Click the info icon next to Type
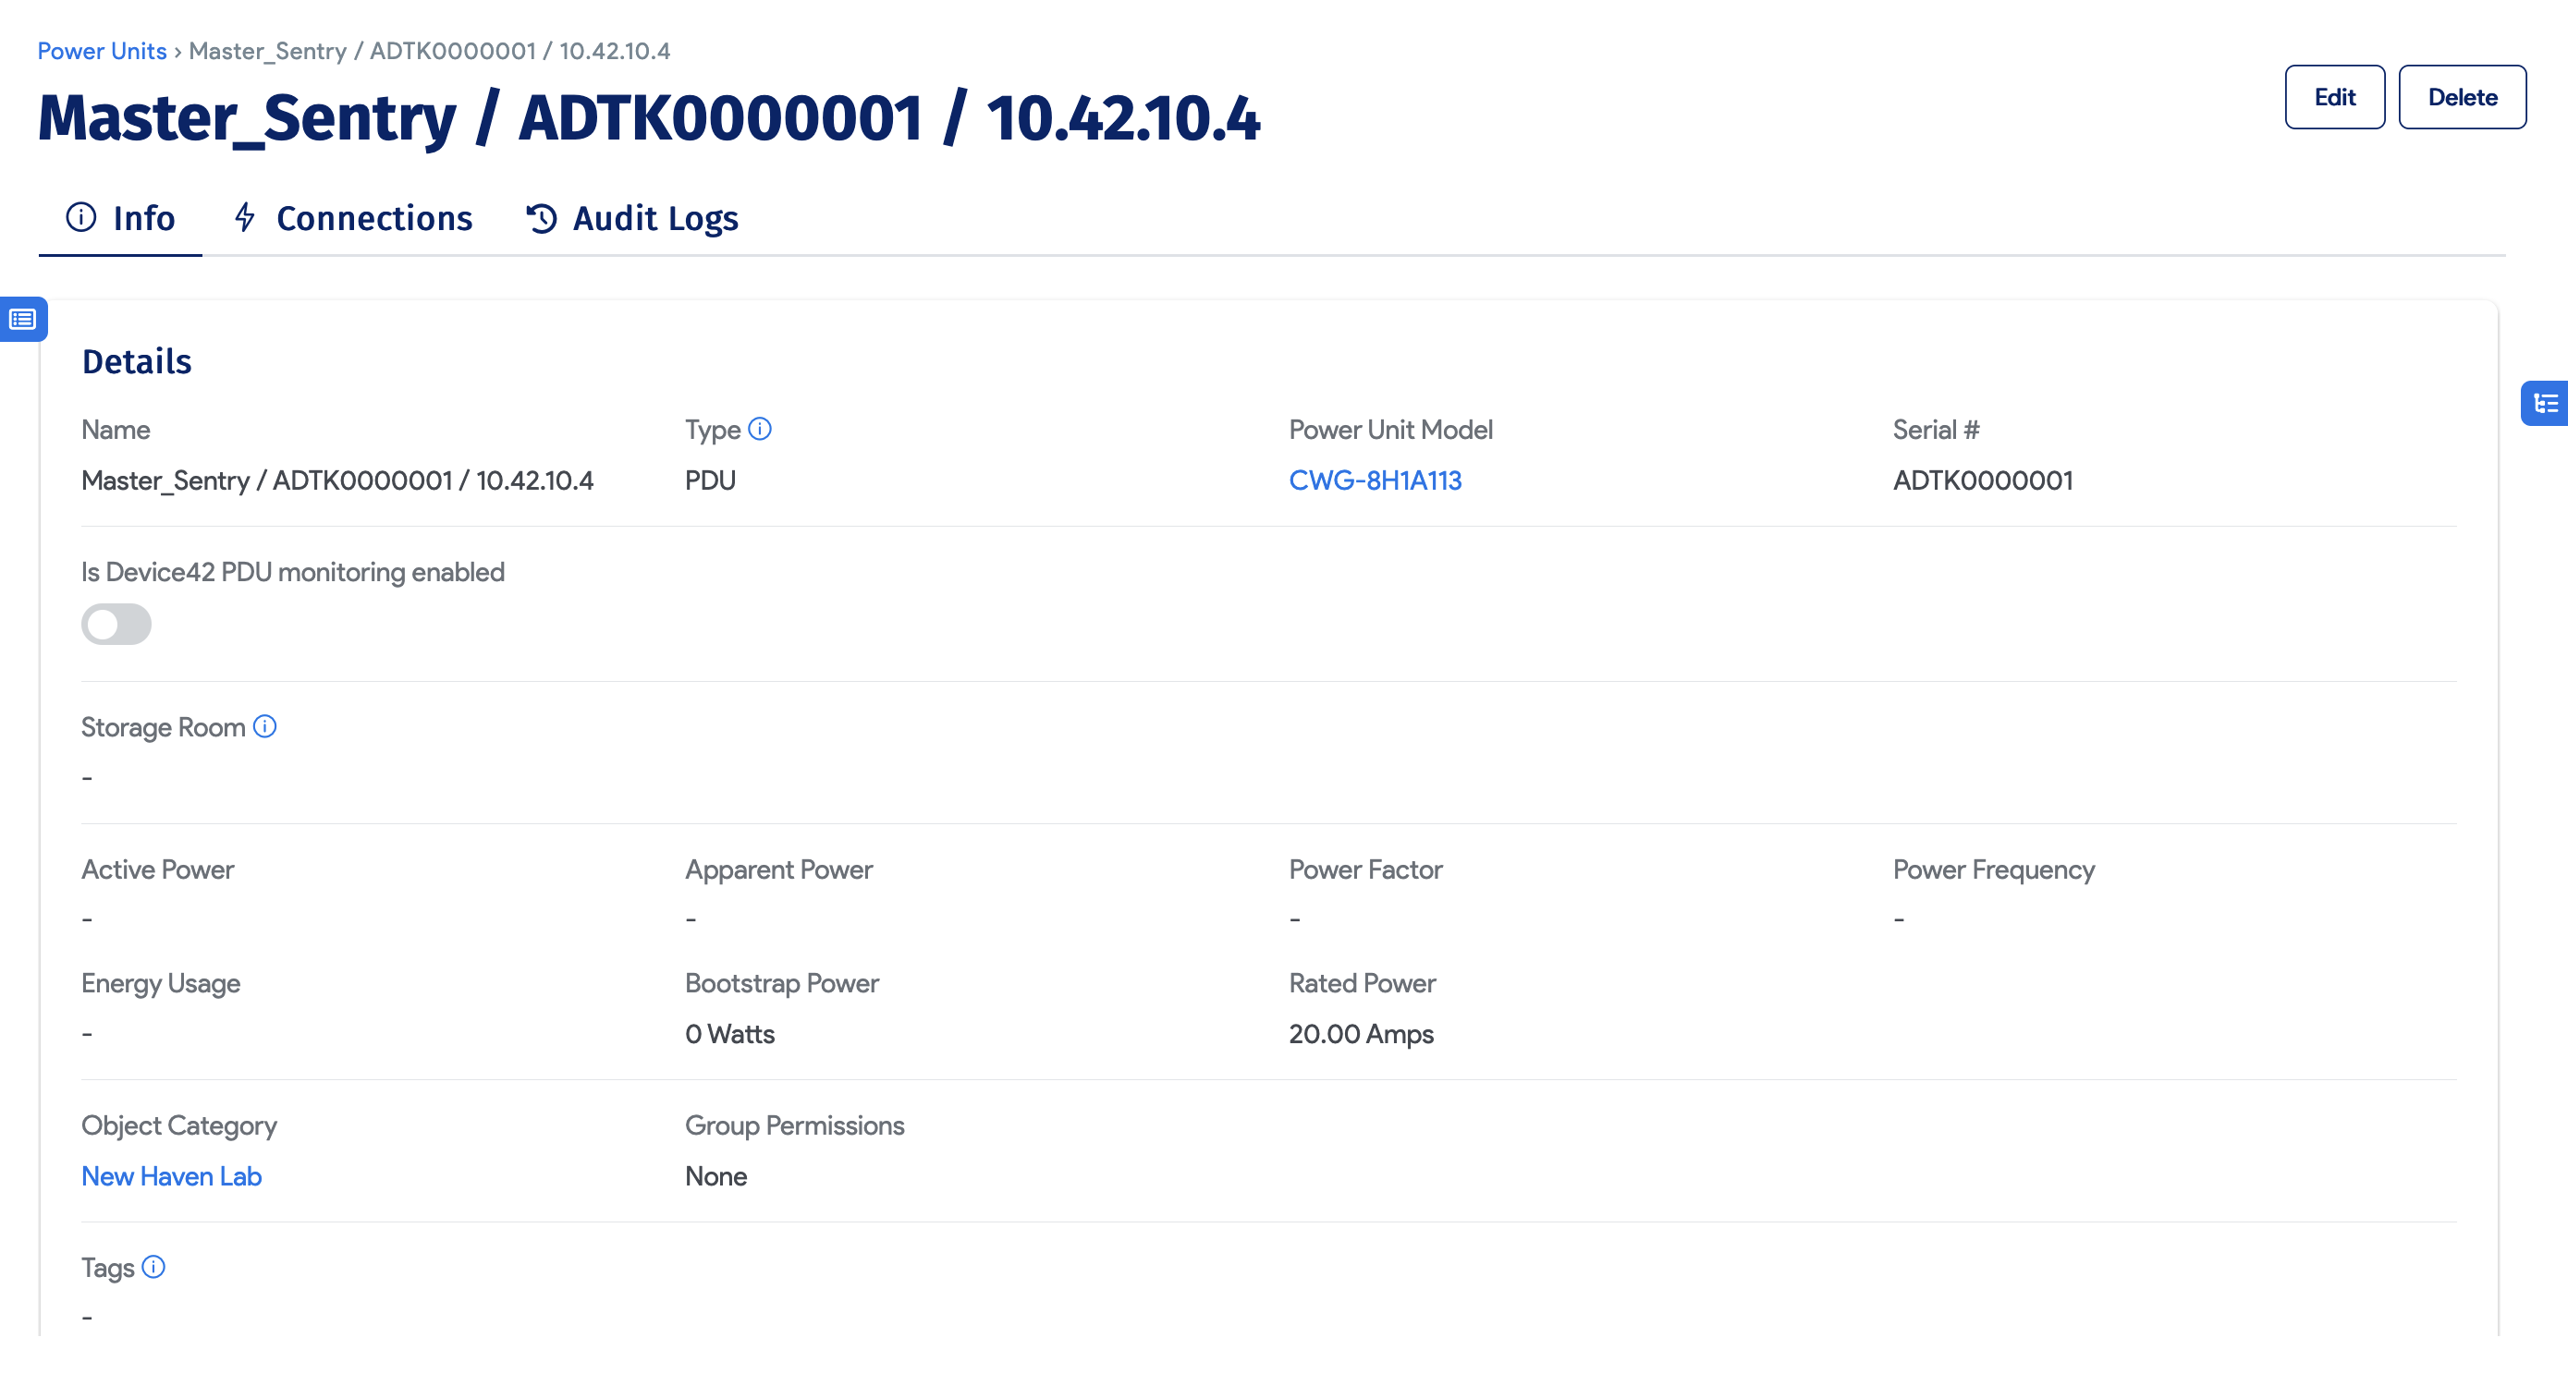This screenshot has width=2568, height=1386. (x=761, y=430)
